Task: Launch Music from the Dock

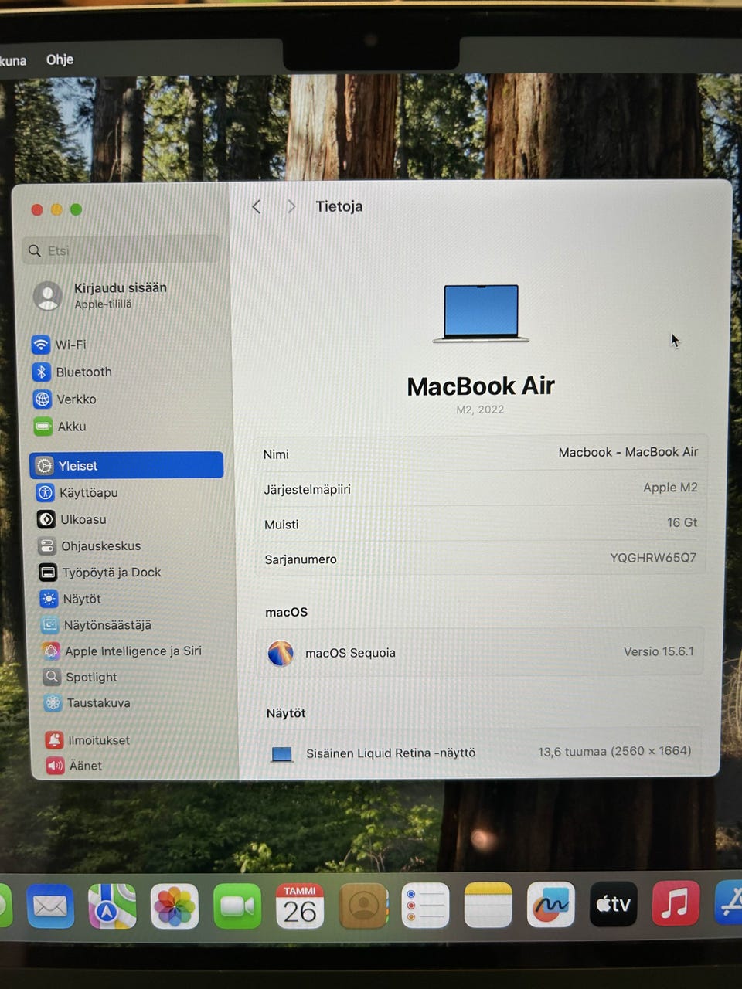Action: pyautogui.click(x=676, y=902)
